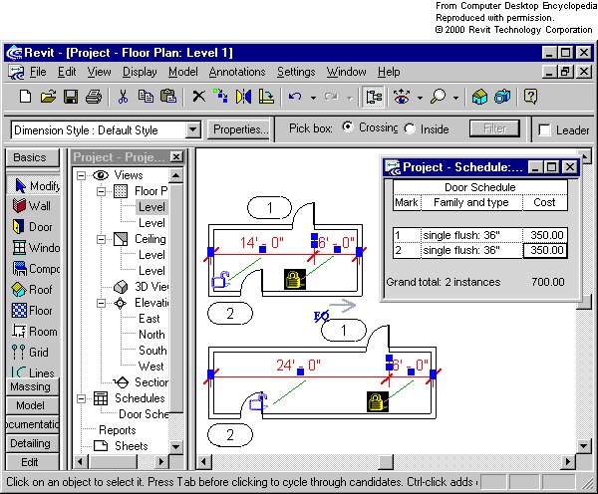Open the Annotations menu
The width and height of the screenshot is (598, 494).
[x=237, y=72]
